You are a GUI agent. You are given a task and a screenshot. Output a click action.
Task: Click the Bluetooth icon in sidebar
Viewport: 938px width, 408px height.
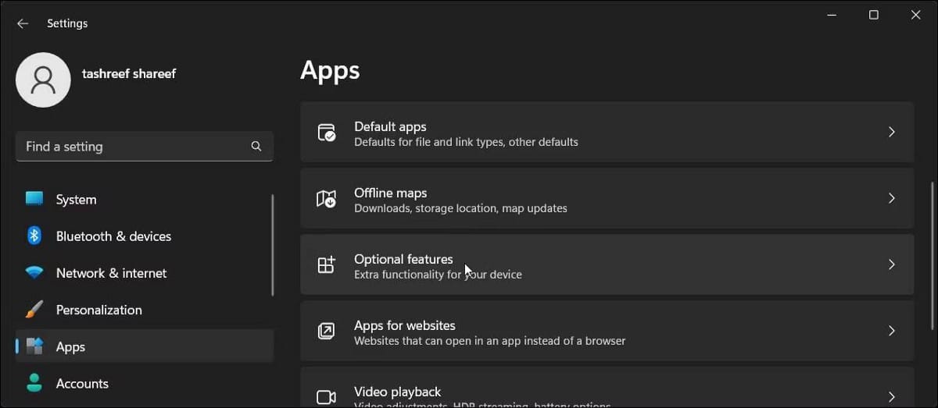coord(34,236)
